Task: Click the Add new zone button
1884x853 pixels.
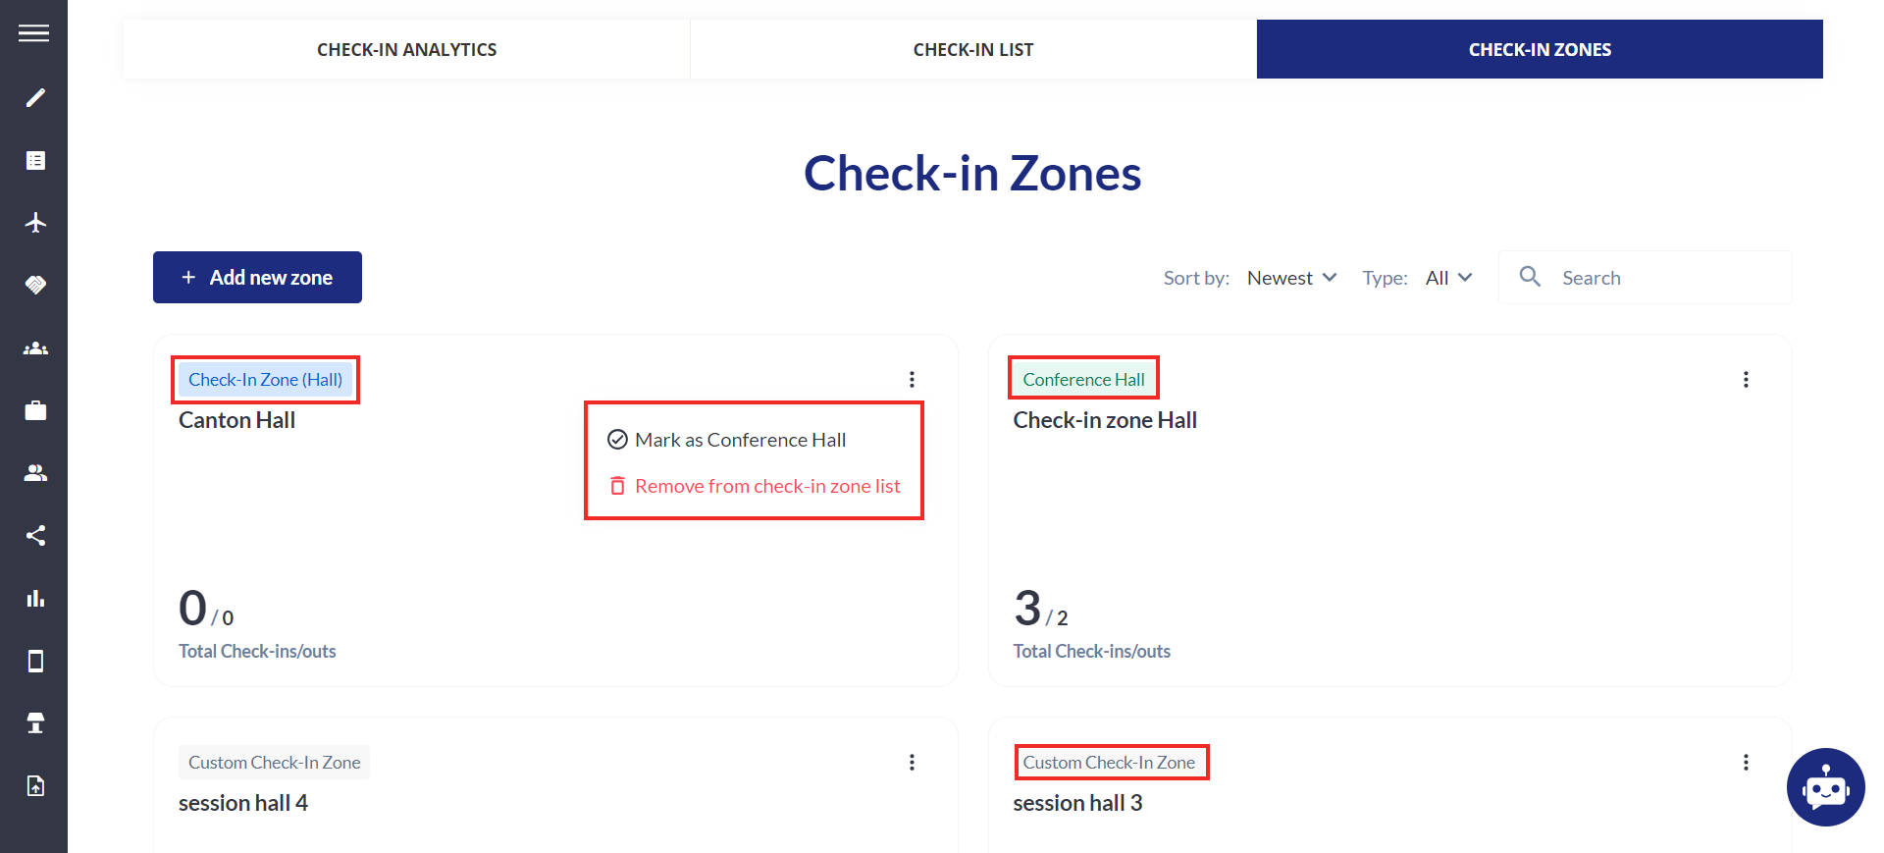Action: click(x=257, y=277)
